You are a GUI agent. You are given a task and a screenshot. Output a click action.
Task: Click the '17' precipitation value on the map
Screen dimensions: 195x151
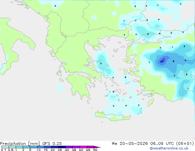point(161,62)
